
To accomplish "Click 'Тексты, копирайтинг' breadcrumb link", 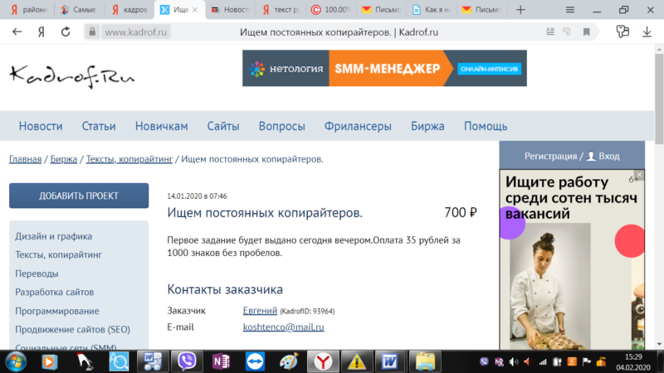I will (x=129, y=159).
